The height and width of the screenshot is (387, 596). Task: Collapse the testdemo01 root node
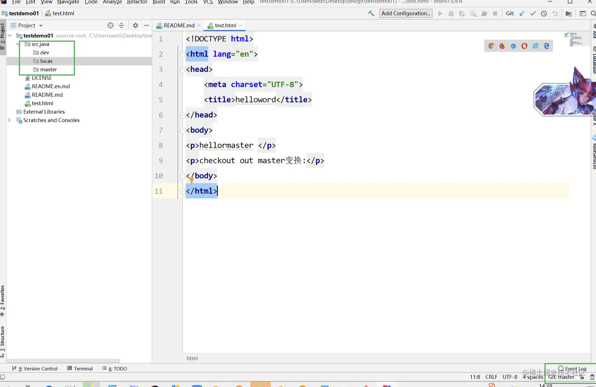coord(9,35)
